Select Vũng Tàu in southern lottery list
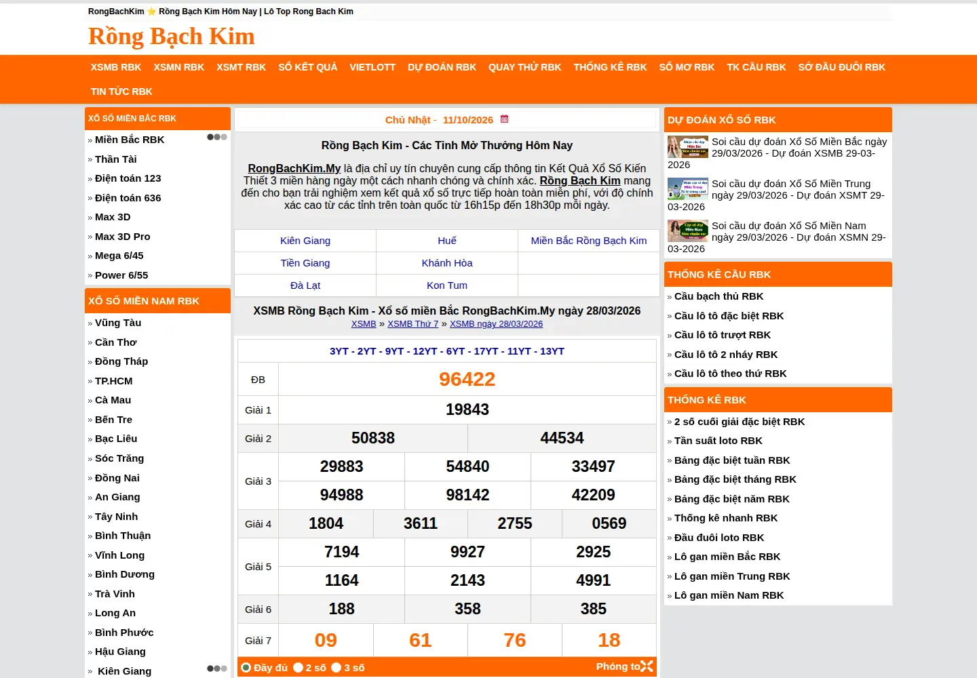977x678 pixels. click(118, 323)
